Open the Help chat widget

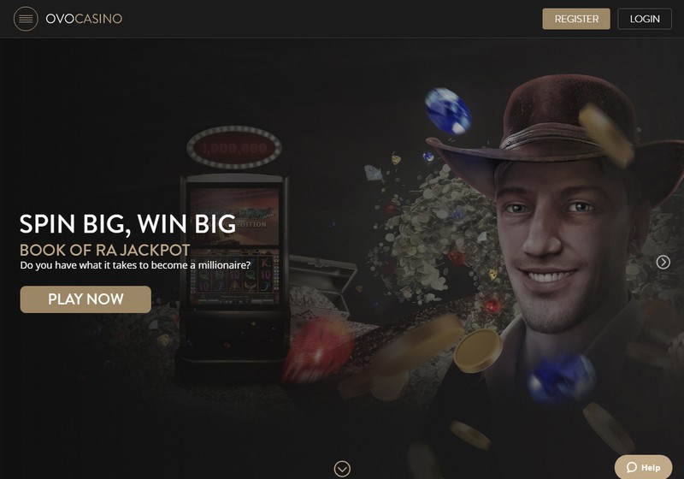point(644,467)
